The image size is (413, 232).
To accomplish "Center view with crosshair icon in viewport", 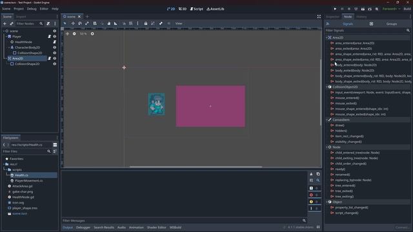I will pyautogui.click(x=67, y=34).
